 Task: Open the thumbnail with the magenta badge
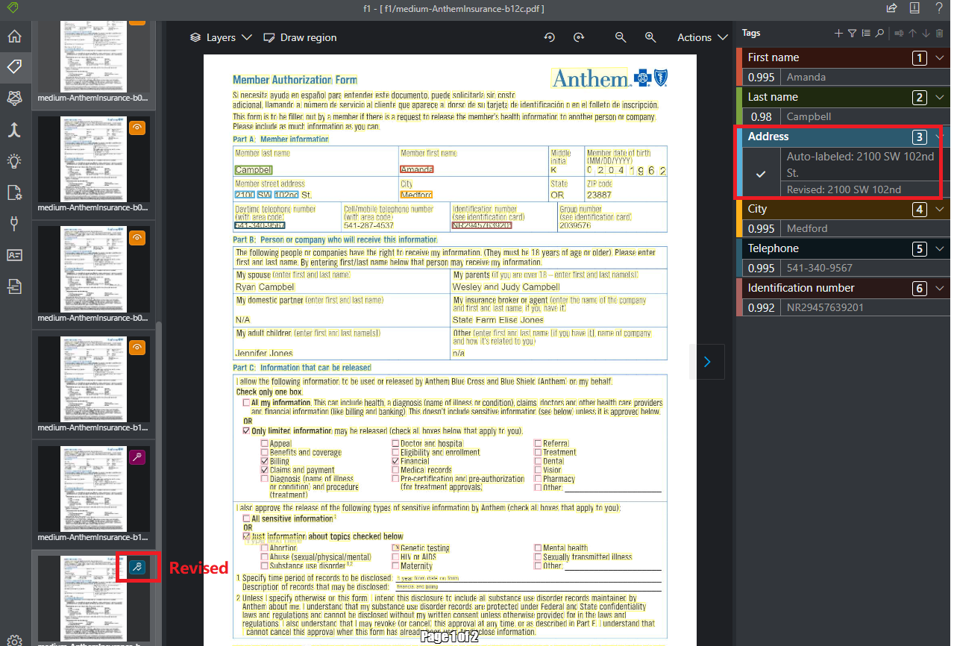click(93, 488)
